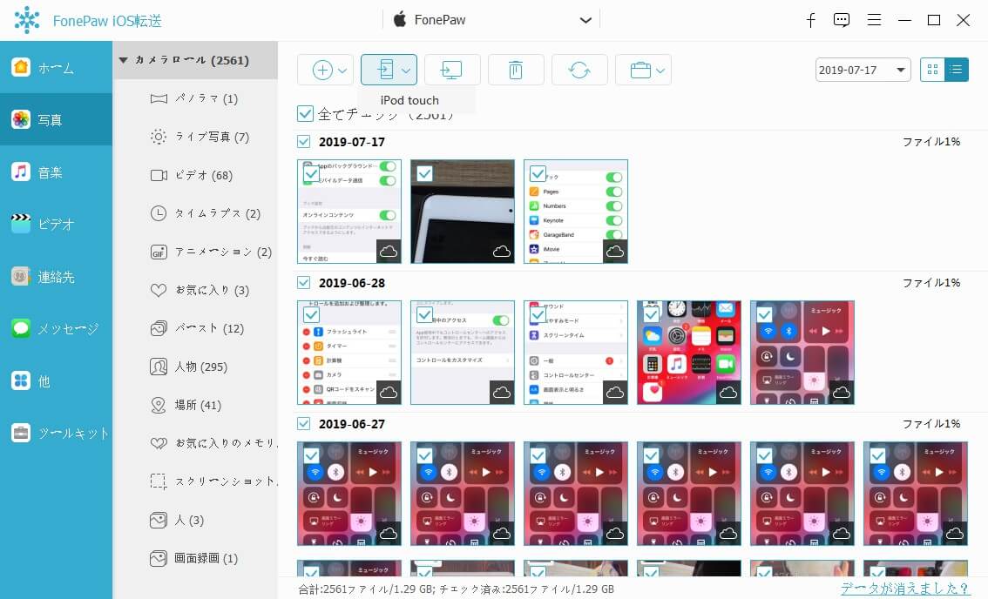Click the Apple logo beside FonePaw device
Viewport: 988px width, 599px height.
coord(400,19)
